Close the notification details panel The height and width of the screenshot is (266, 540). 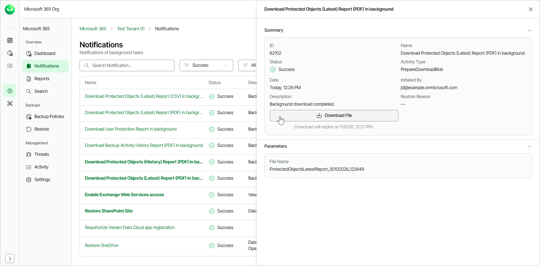click(531, 9)
